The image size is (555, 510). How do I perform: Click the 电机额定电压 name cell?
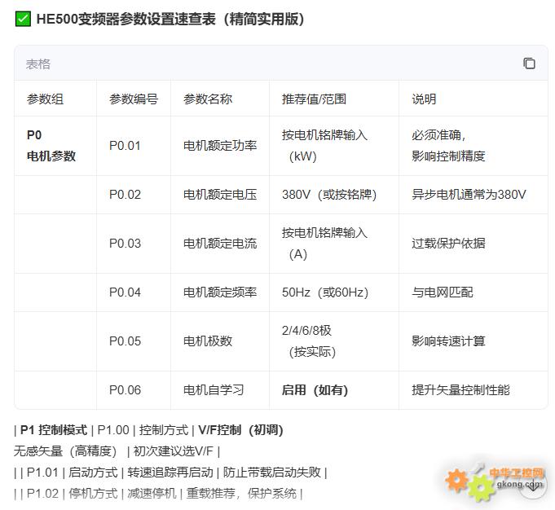220,194
